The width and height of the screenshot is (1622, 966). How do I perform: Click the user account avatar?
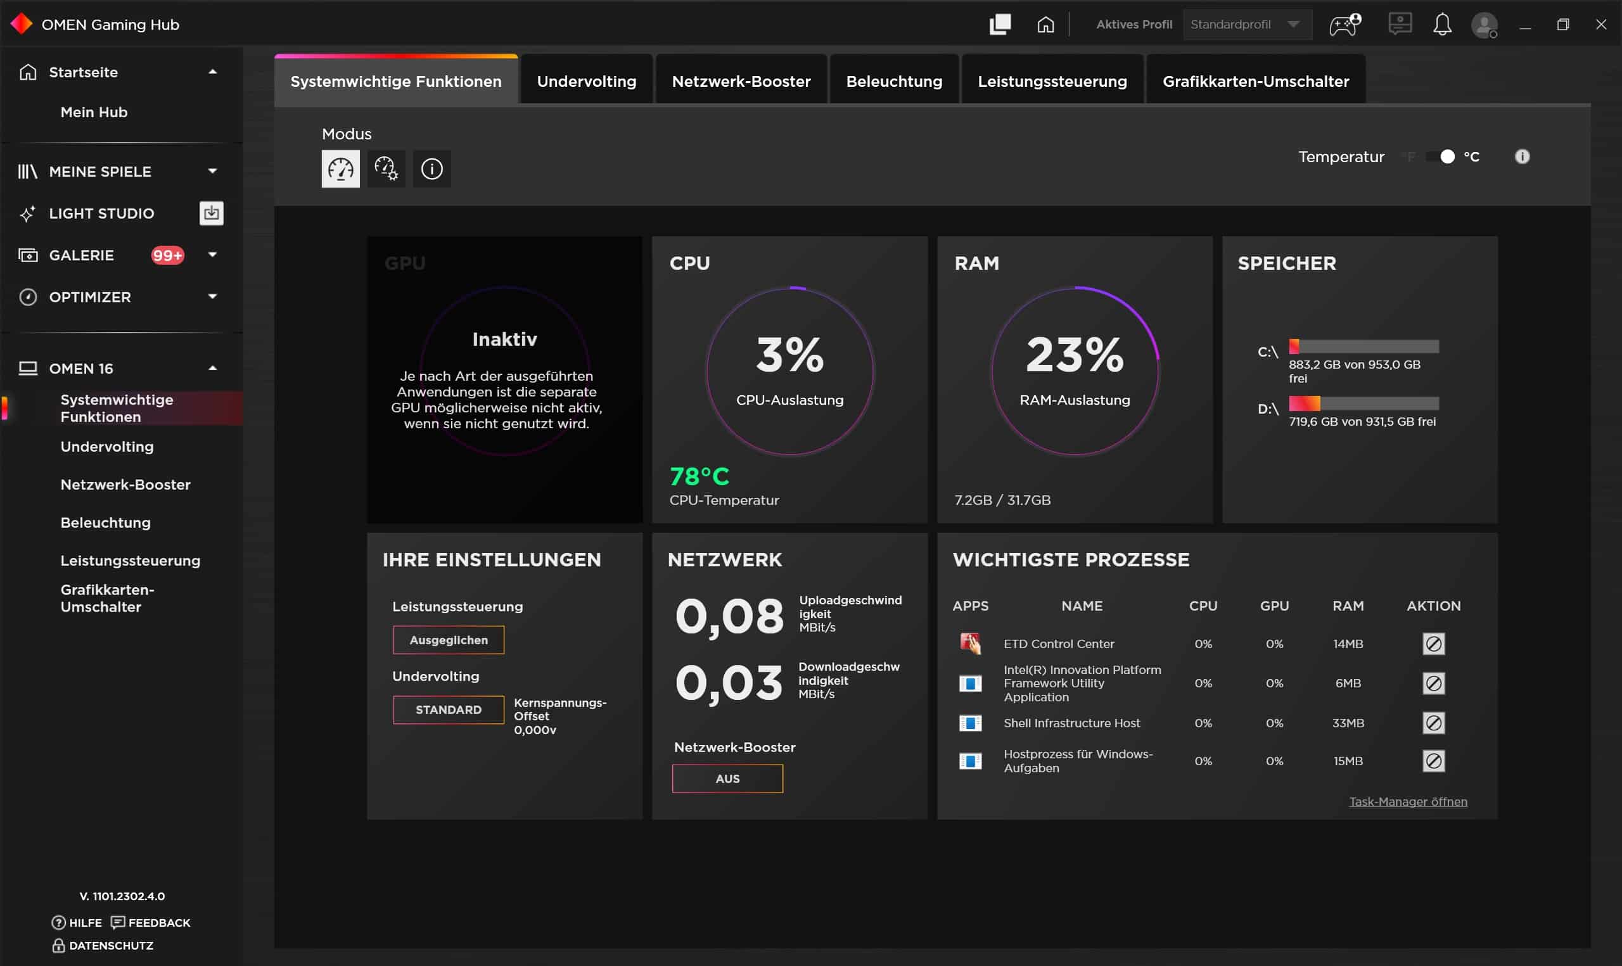pos(1484,25)
